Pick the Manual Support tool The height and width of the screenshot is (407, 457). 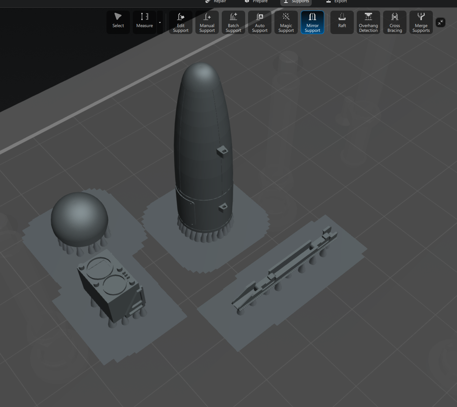point(207,22)
